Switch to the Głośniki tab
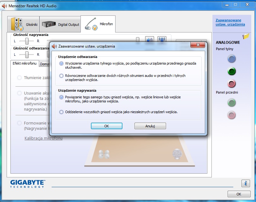 pyautogui.click(x=23, y=24)
